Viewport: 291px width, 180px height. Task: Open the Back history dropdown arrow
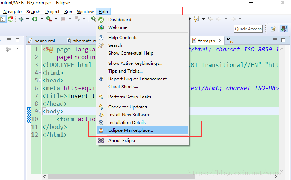pos(226,19)
